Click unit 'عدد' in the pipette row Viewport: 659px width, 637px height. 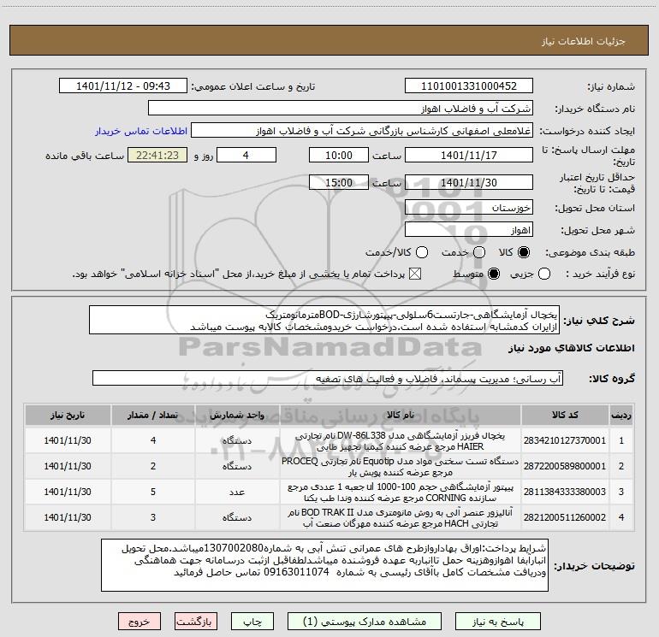click(x=237, y=492)
